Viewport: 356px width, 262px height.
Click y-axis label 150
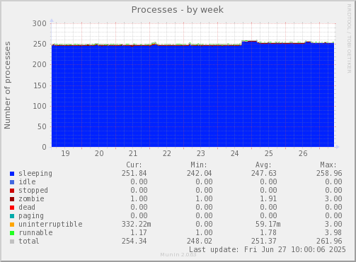coord(40,85)
